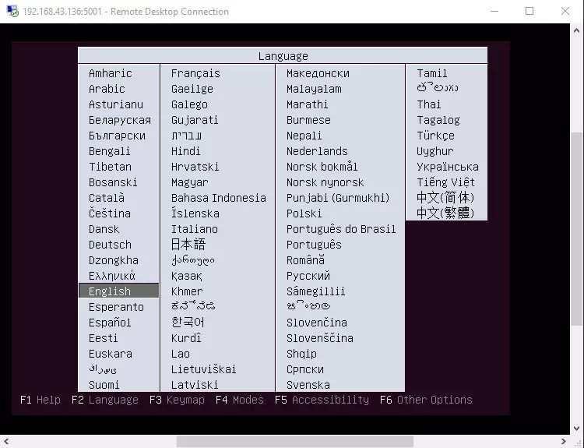Screen dimensions: 584x448
Task: Select Latviski language
Action: click(195, 385)
